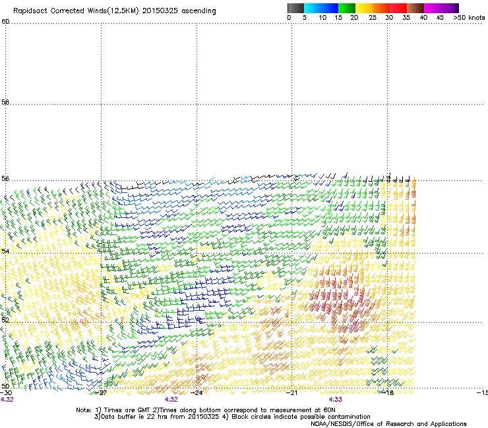The image size is (488, 428).
Task: Click the longitude label '-27'
Action: click(x=100, y=393)
